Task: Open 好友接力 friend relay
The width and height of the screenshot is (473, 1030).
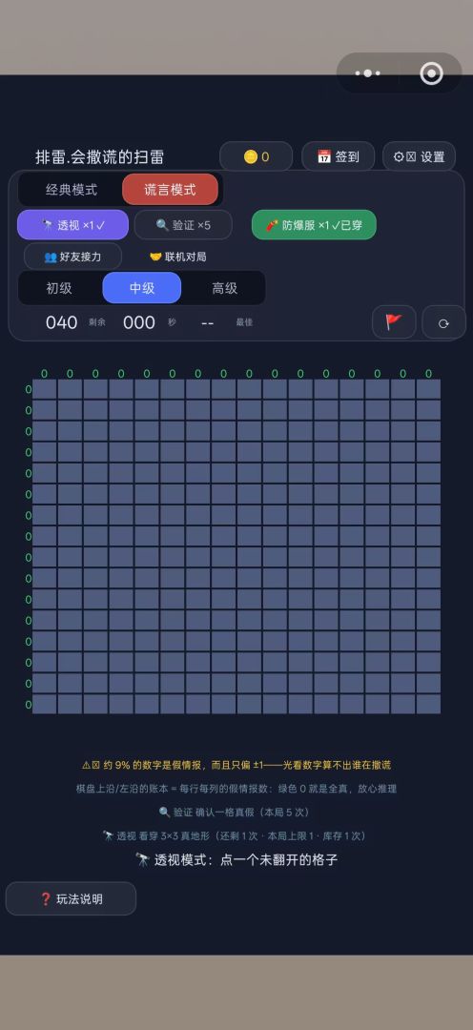Action: 72,257
